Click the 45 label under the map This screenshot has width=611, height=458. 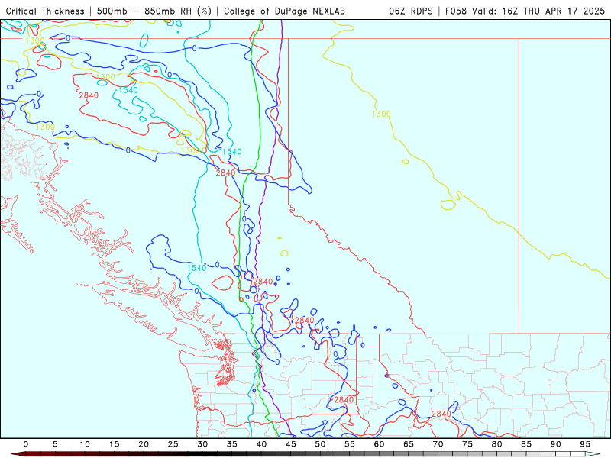[x=291, y=444]
